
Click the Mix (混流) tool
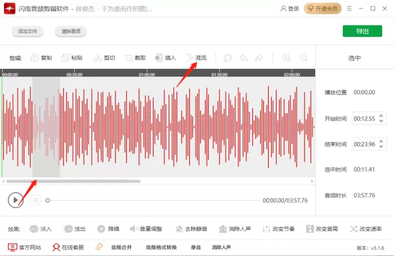coord(196,58)
